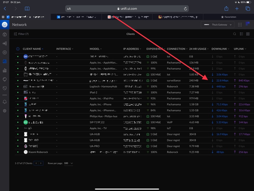The image size is (254, 191).
Task: Open Filter (7) panel
Action: tap(21, 34)
